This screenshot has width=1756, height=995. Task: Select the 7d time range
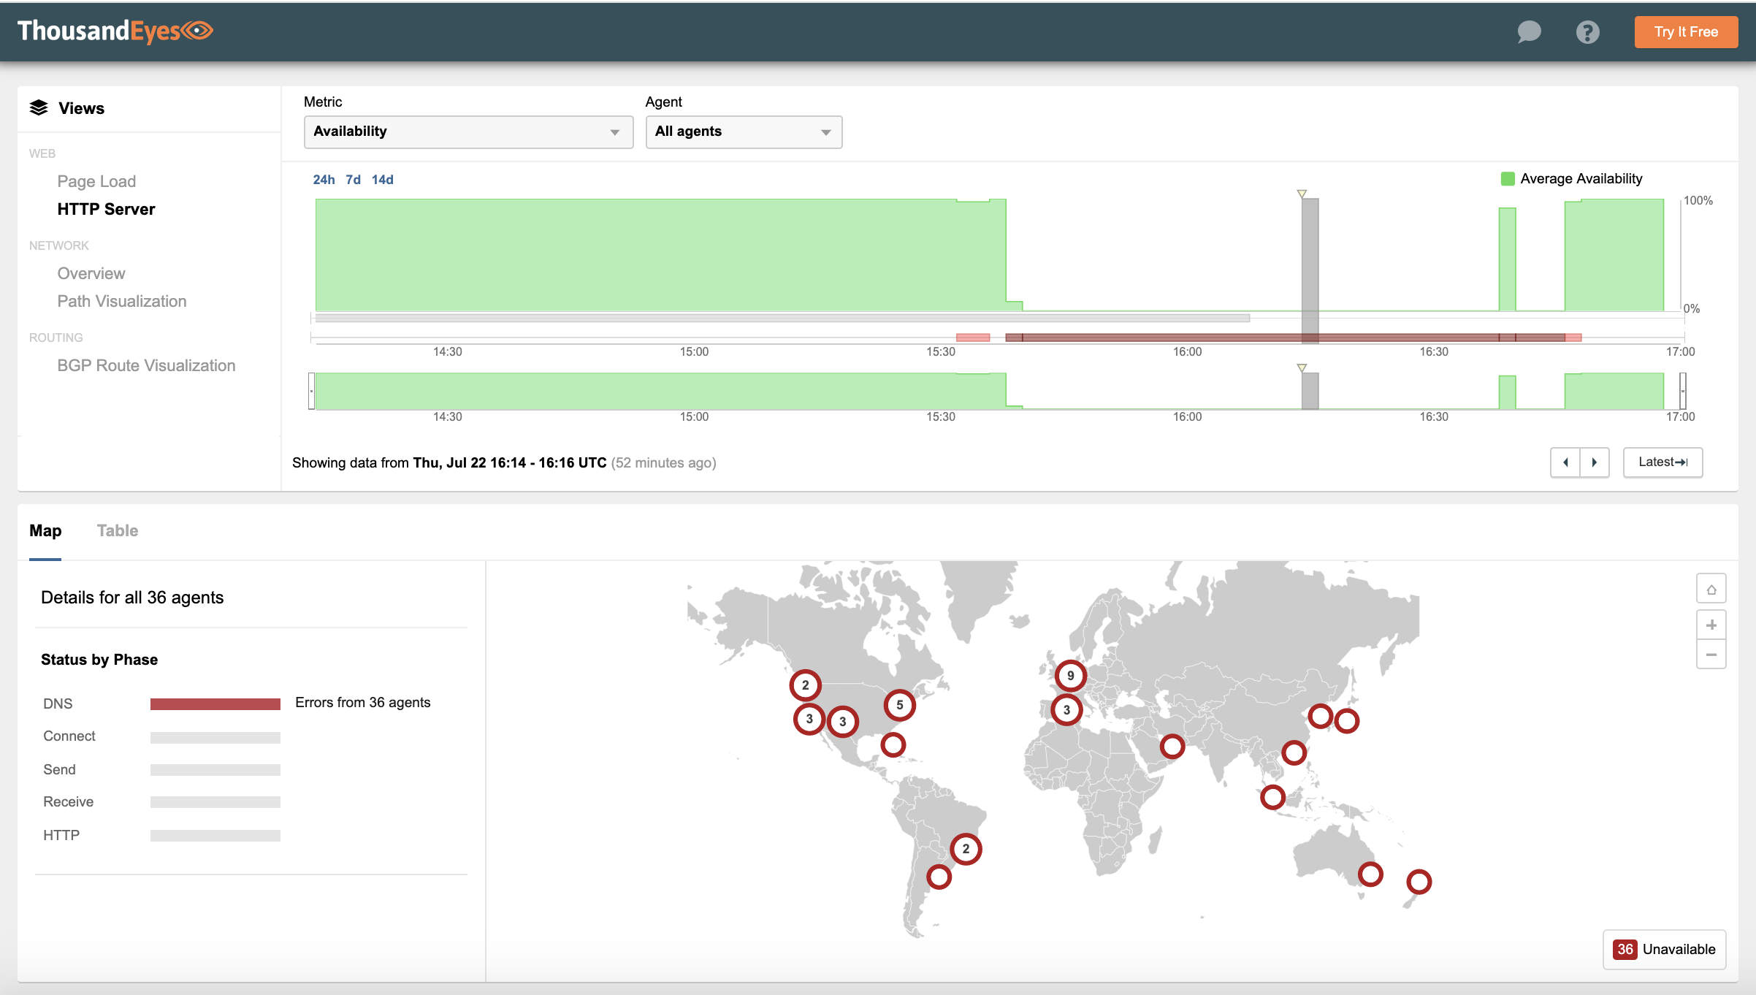[x=353, y=180]
